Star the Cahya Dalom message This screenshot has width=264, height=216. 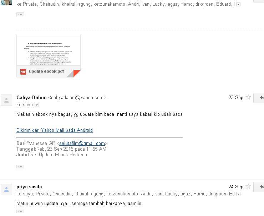click(x=248, y=97)
